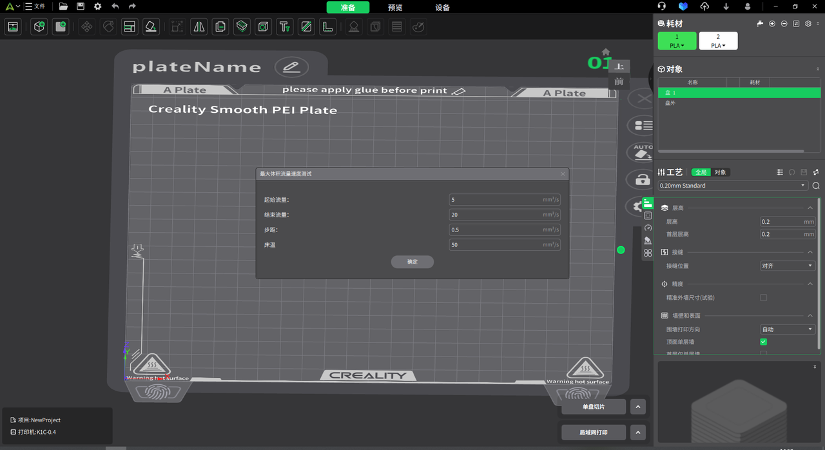Collapse the 墙壁和表面 section
The image size is (825, 450).
(810, 315)
